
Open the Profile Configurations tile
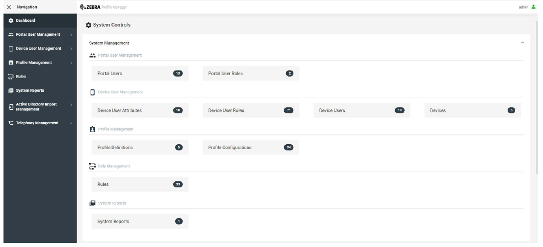coord(251,148)
